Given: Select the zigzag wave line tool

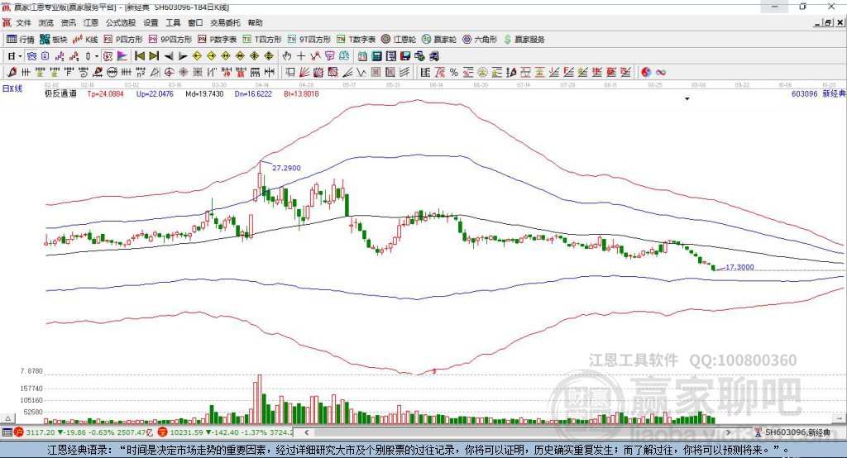Looking at the screenshot, I should click(362, 72).
